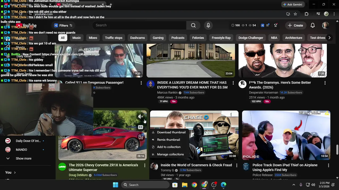Open the Police Release channel avatar
The height and width of the screenshot is (190, 339).
click(246, 167)
